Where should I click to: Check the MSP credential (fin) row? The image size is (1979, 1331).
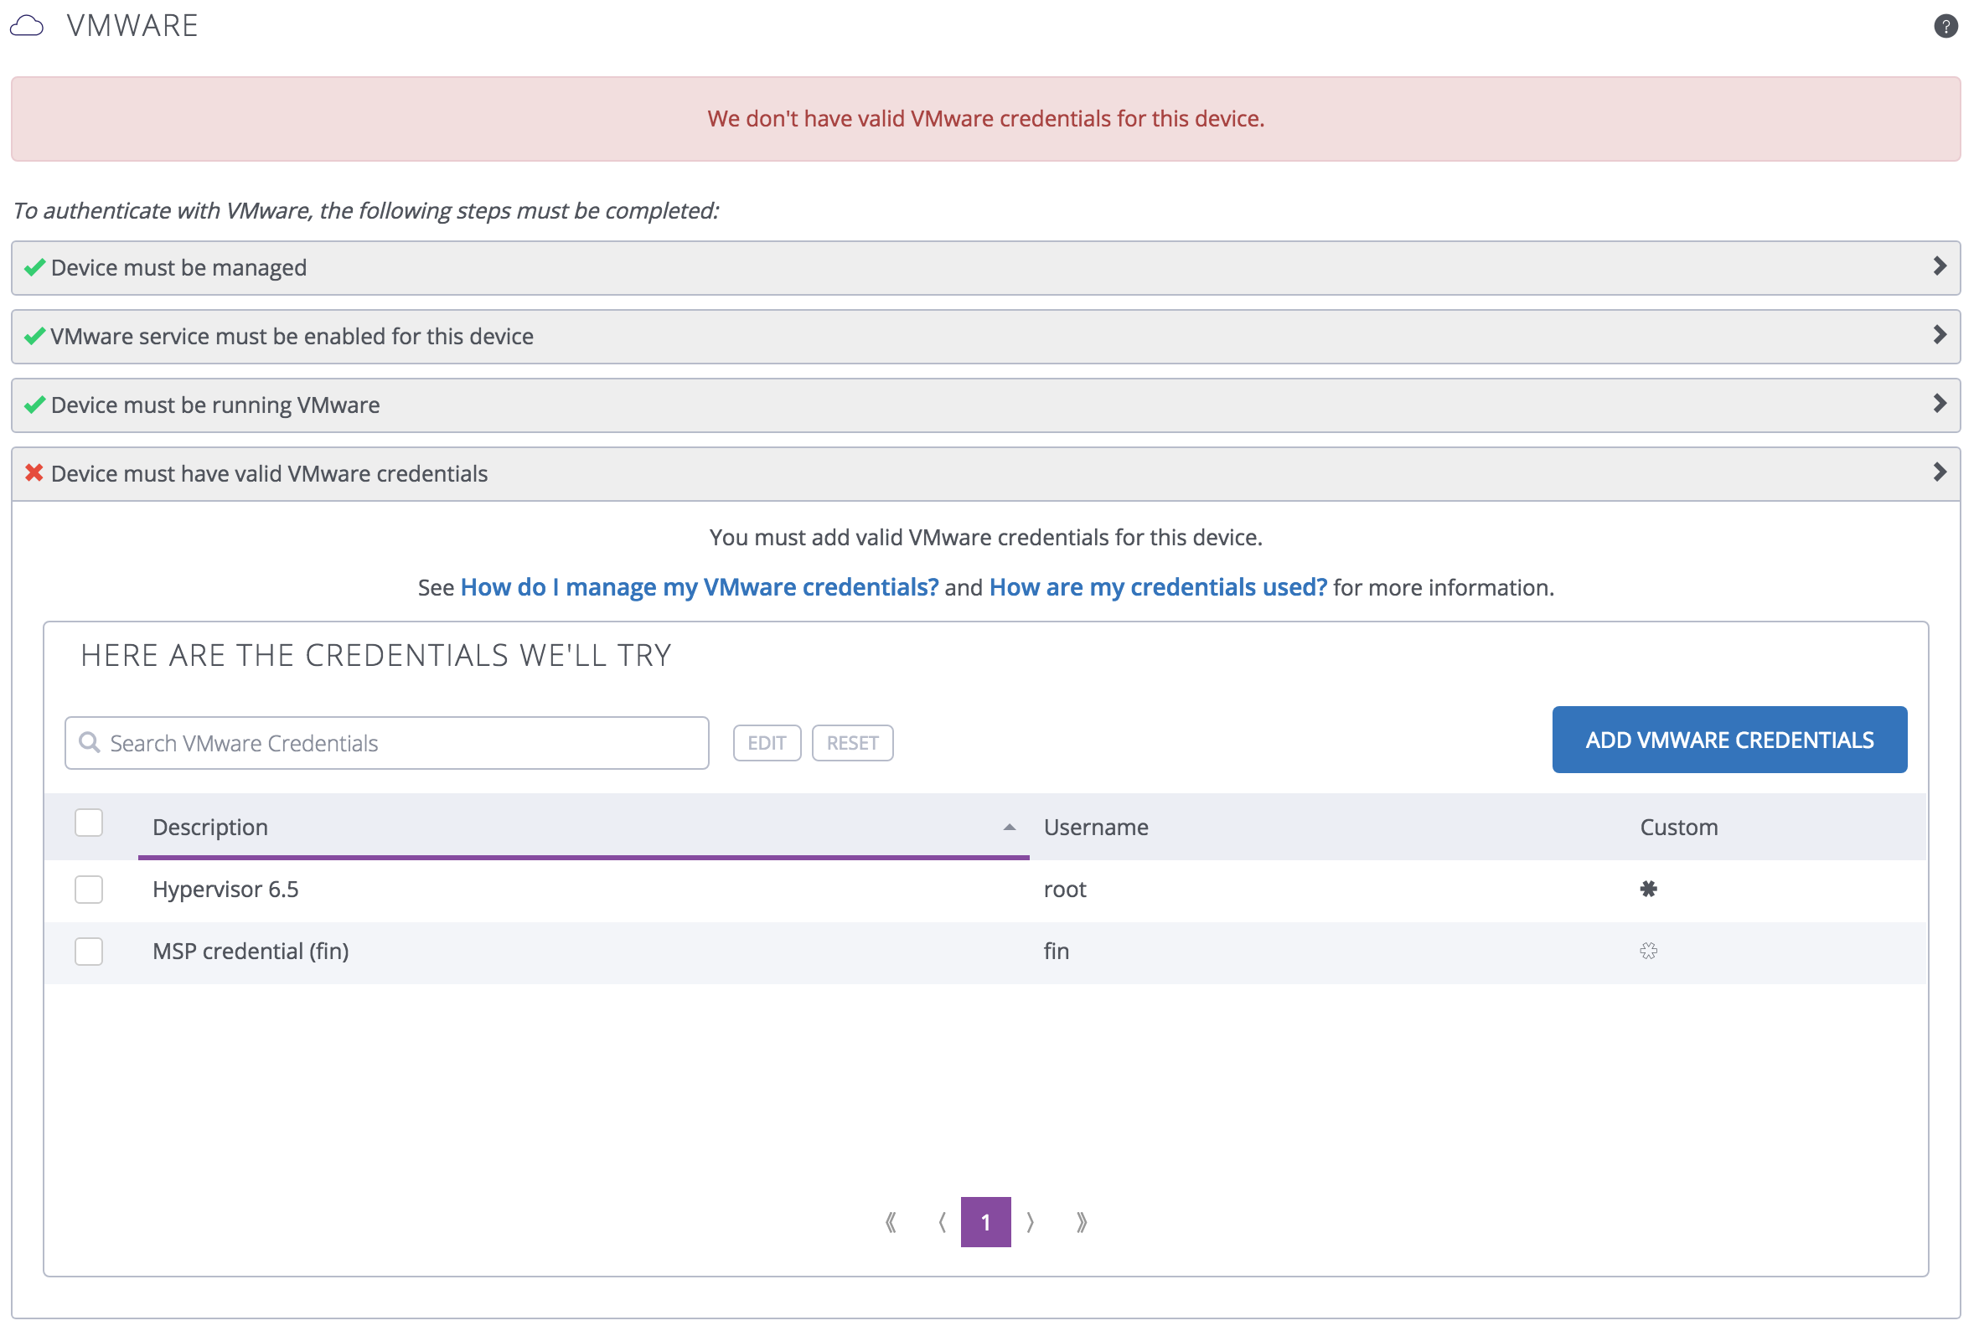click(x=88, y=952)
